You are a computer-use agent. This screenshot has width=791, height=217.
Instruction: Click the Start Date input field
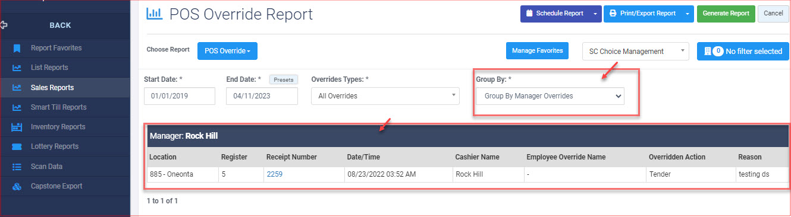[x=180, y=96]
